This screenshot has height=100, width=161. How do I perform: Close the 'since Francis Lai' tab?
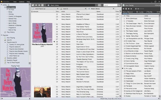pyautogui.click(x=58, y=9)
